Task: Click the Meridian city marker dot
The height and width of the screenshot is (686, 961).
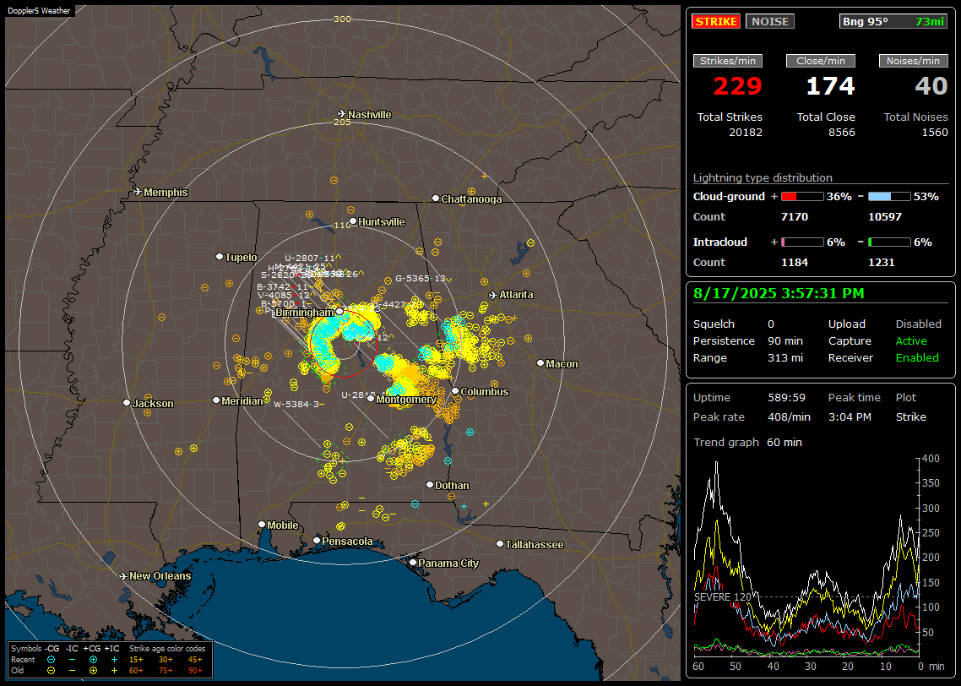Action: point(216,400)
